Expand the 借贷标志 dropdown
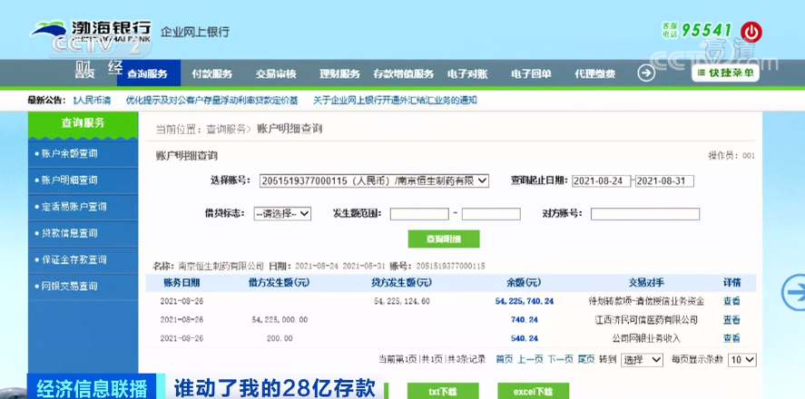This screenshot has height=399, width=805. point(282,213)
